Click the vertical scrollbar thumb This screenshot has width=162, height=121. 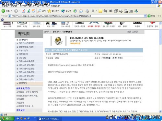(x=160, y=36)
